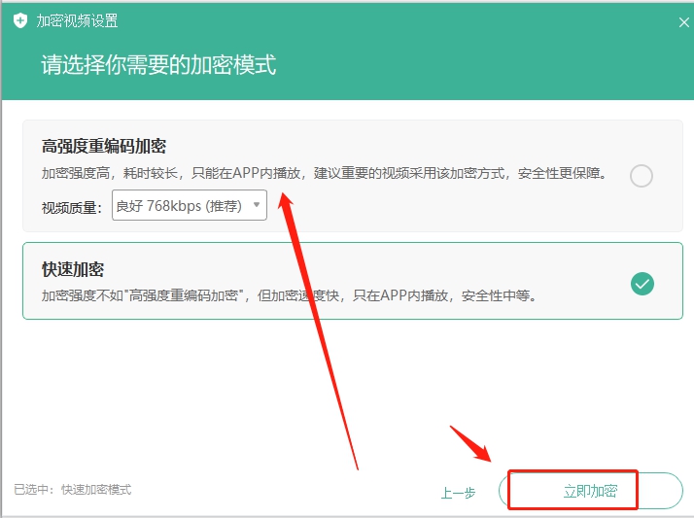Select the 高强度重编码加密 radio button
Viewport: 694px width, 518px height.
[641, 176]
